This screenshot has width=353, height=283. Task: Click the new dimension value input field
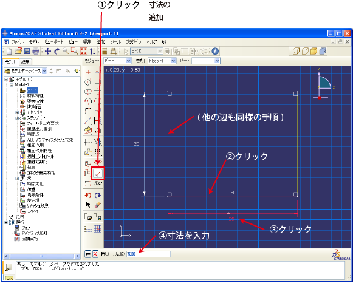click(x=148, y=254)
